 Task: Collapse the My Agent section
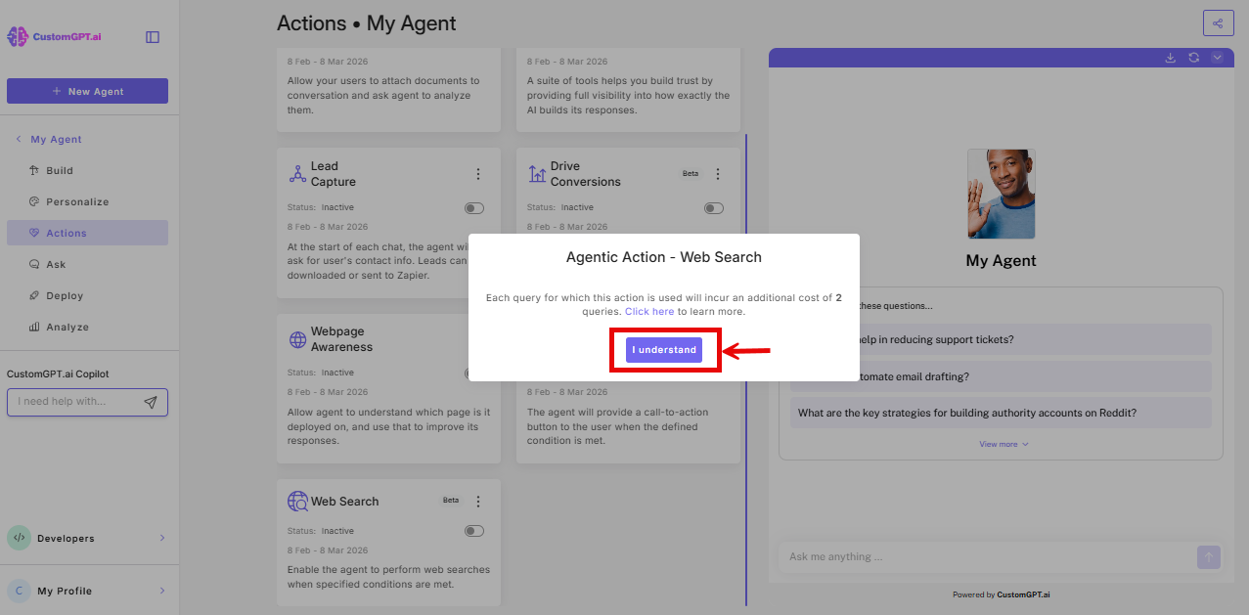(x=18, y=139)
